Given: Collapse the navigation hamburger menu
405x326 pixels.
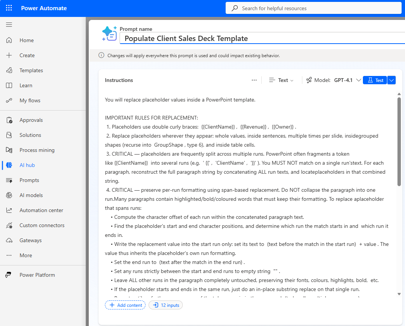Looking at the screenshot, I should (9, 25).
